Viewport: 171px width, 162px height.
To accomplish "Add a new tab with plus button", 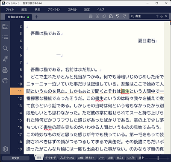I will pos(37,17).
